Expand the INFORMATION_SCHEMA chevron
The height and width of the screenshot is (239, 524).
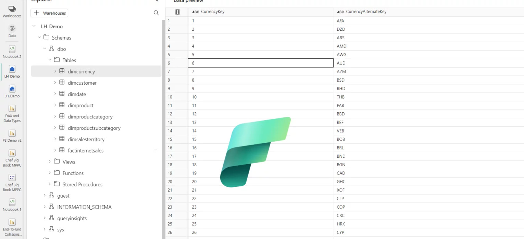[45, 207]
